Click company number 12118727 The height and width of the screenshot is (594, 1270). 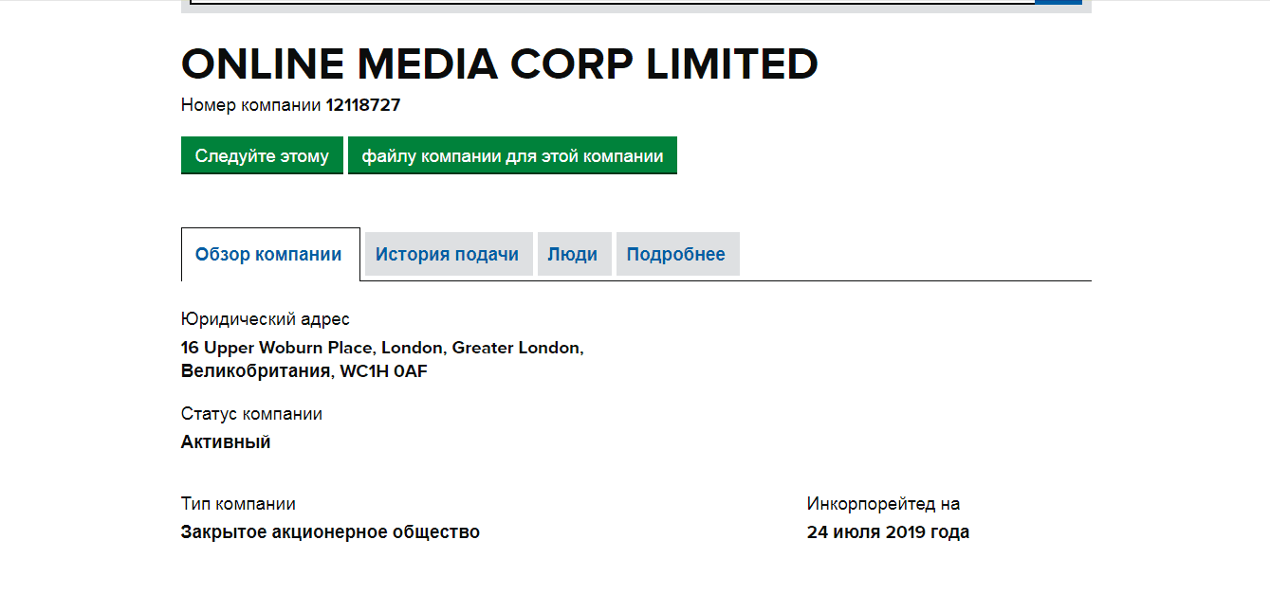(x=363, y=105)
